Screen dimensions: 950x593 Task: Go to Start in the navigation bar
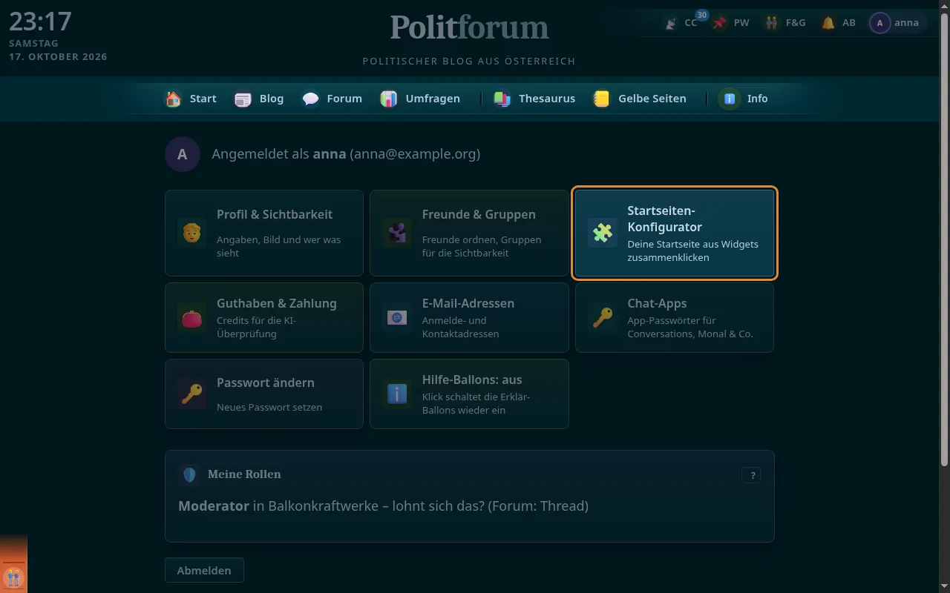click(x=191, y=99)
